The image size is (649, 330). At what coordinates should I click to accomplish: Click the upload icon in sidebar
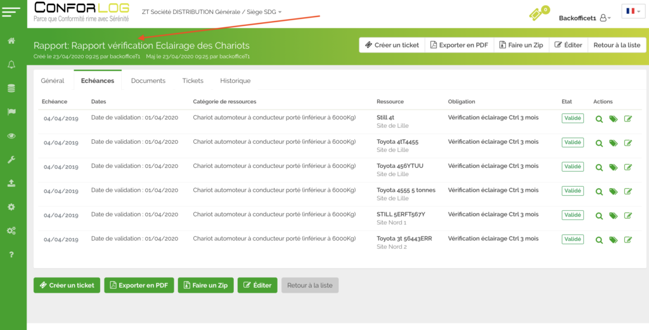tap(11, 183)
